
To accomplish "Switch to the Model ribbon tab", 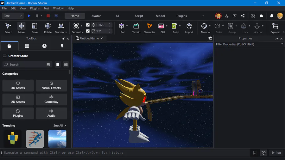I will click(160, 16).
